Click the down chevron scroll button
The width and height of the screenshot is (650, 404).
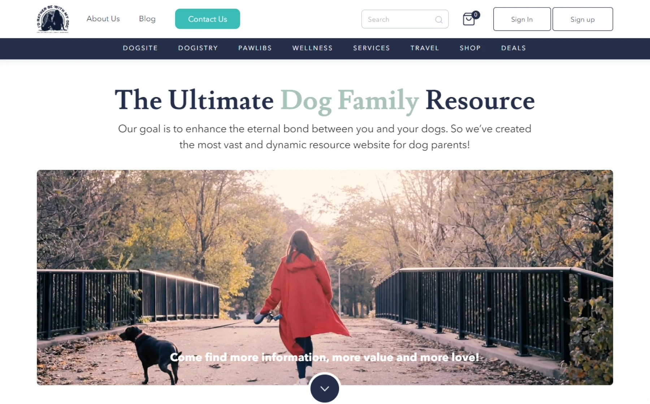pyautogui.click(x=325, y=388)
